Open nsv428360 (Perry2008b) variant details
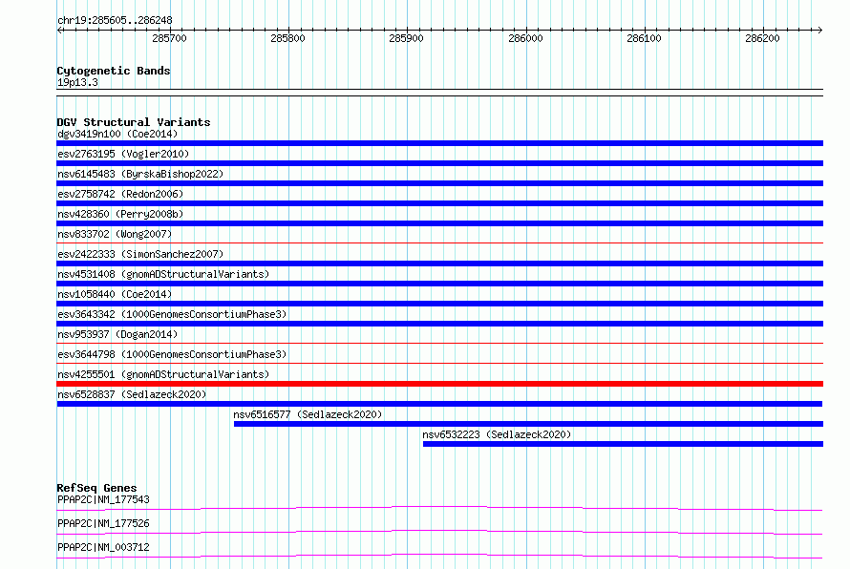 (120, 214)
